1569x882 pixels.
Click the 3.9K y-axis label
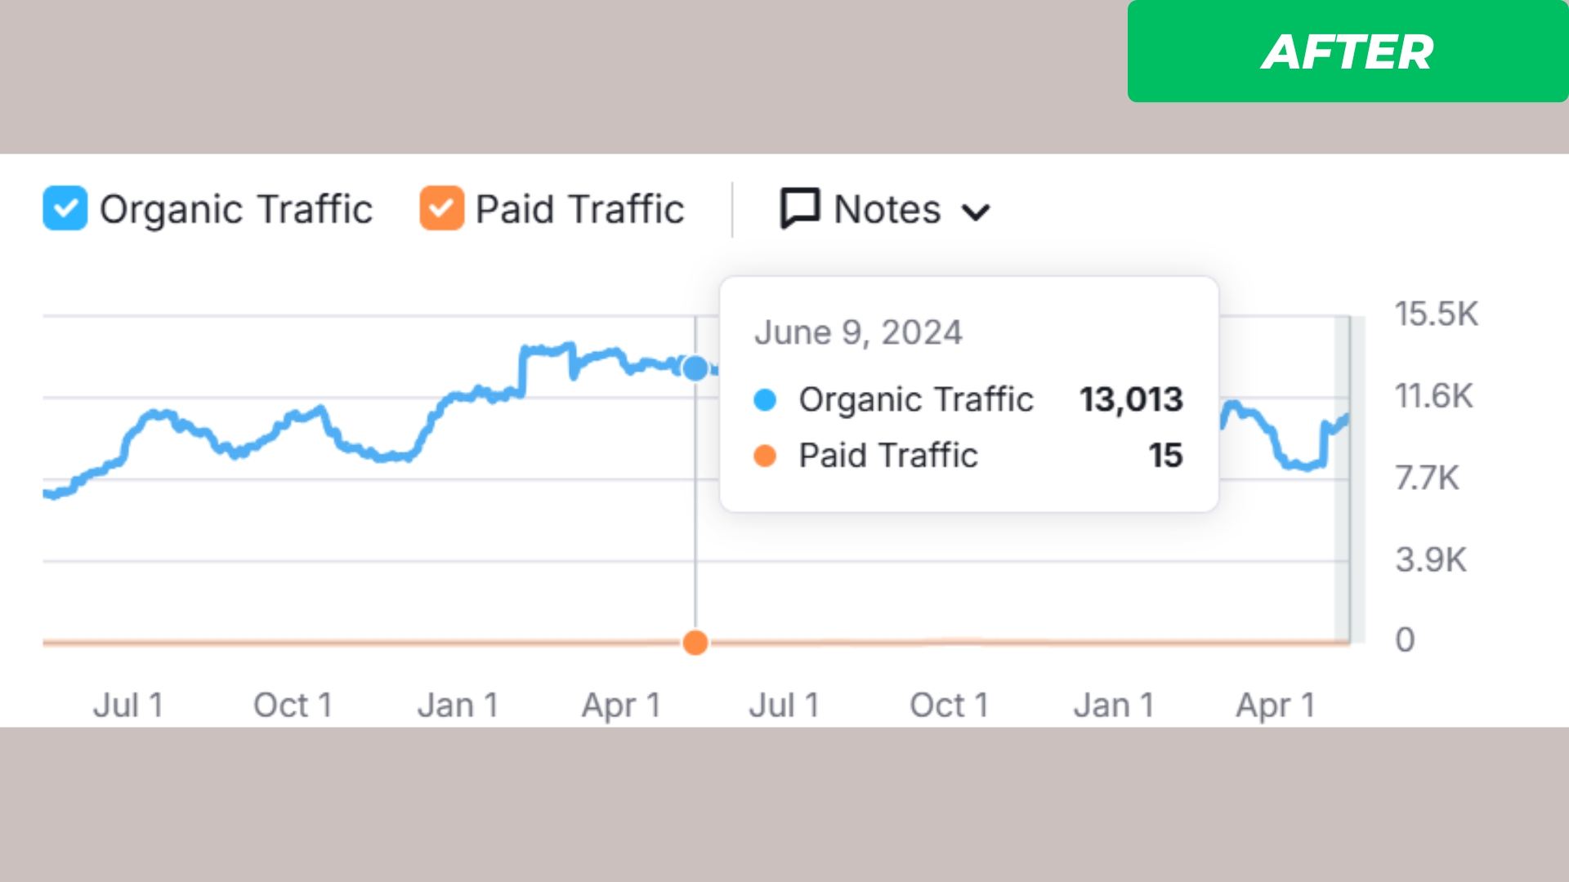pyautogui.click(x=1430, y=559)
